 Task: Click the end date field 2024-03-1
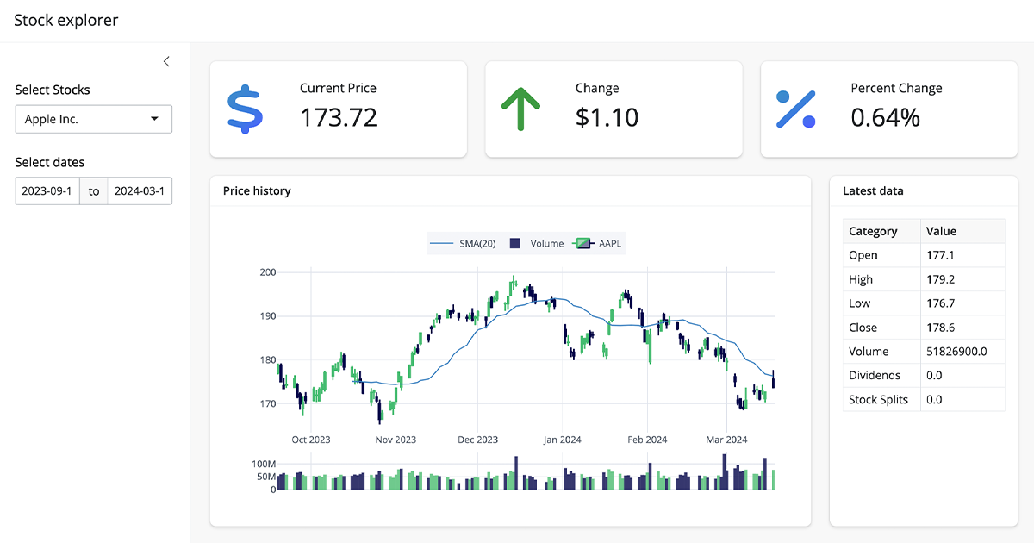coord(140,191)
